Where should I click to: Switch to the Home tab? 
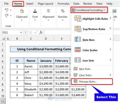point(18,4)
